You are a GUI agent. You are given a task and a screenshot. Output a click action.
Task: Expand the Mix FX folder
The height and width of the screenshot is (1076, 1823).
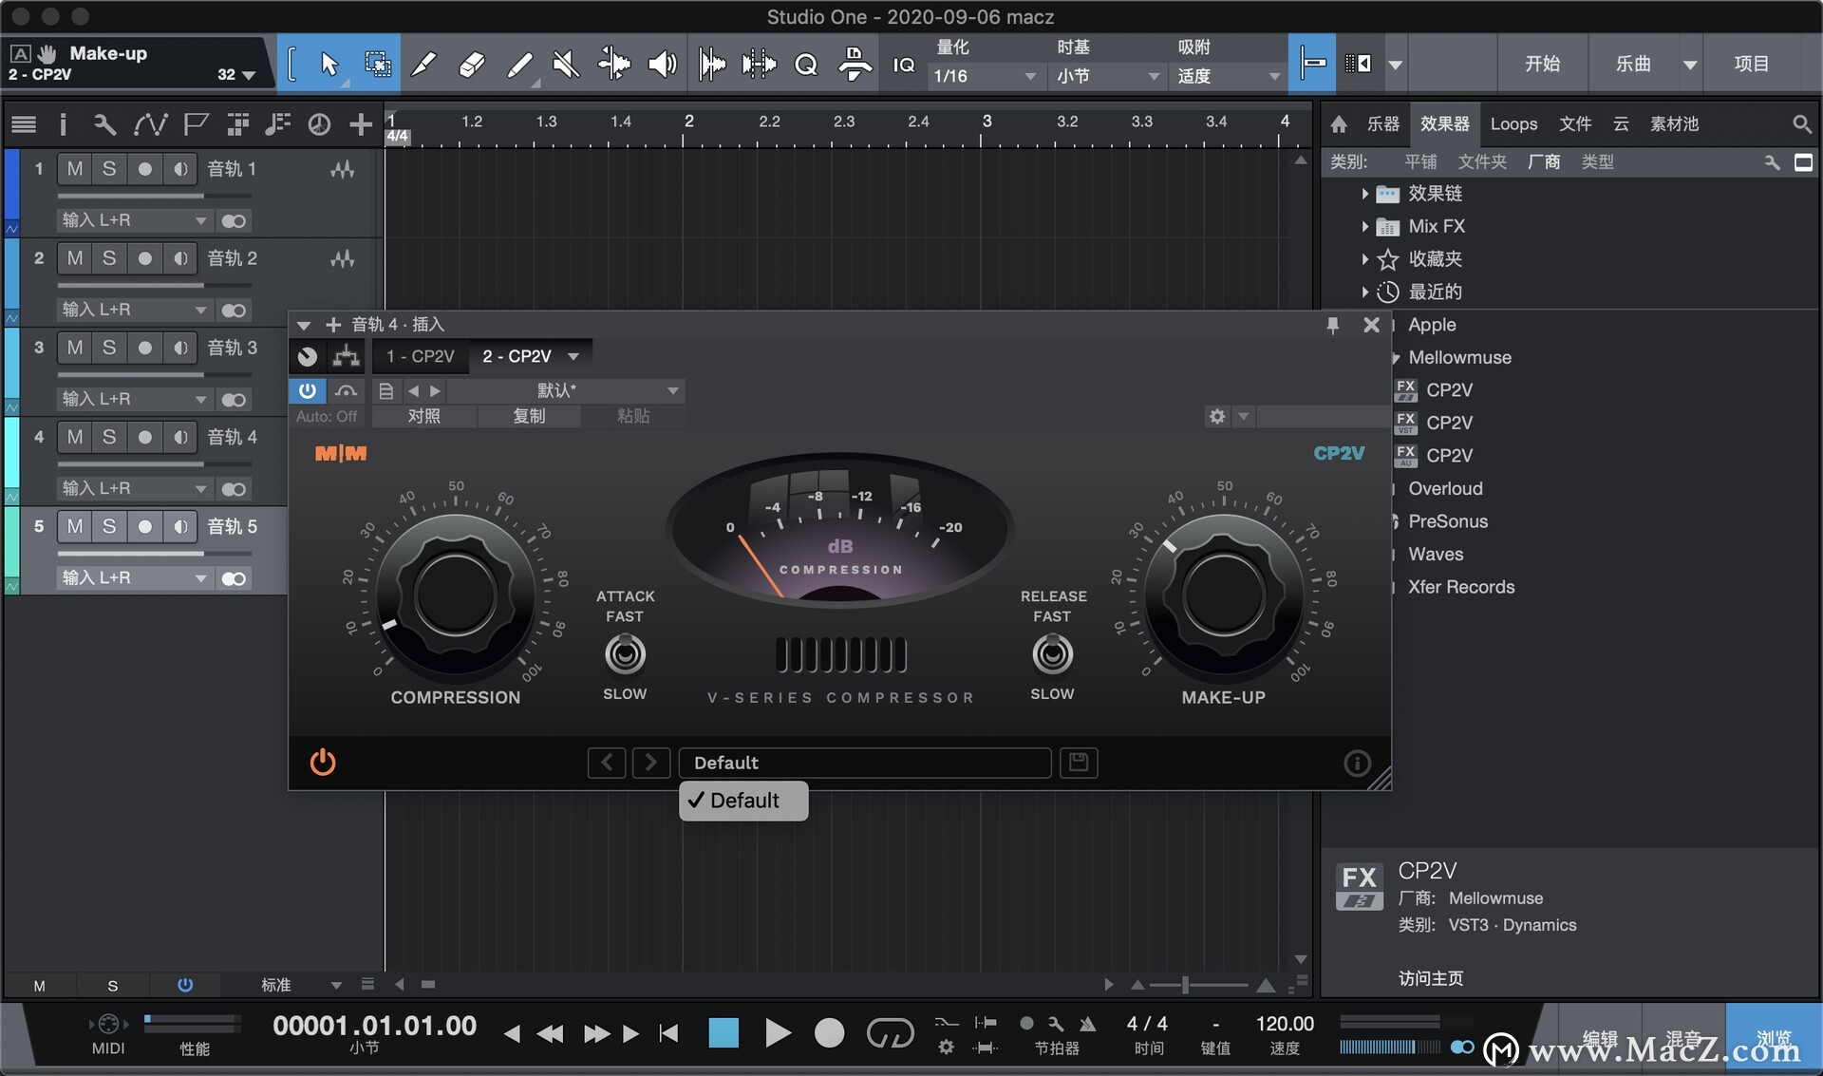click(x=1364, y=226)
